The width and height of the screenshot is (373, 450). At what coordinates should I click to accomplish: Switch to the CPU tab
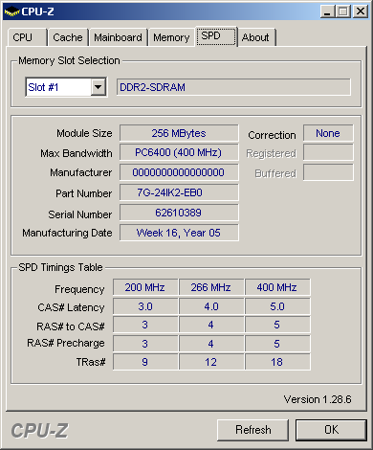click(28, 37)
